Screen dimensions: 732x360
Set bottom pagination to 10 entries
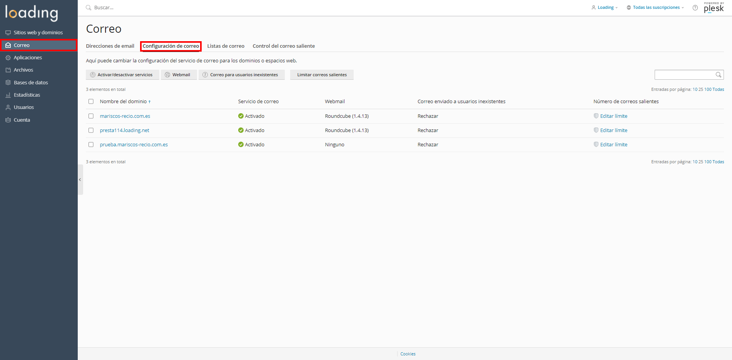tap(695, 162)
